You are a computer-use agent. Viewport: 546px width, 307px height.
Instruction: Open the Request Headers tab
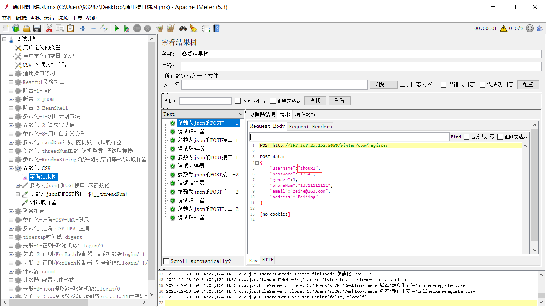click(x=310, y=127)
